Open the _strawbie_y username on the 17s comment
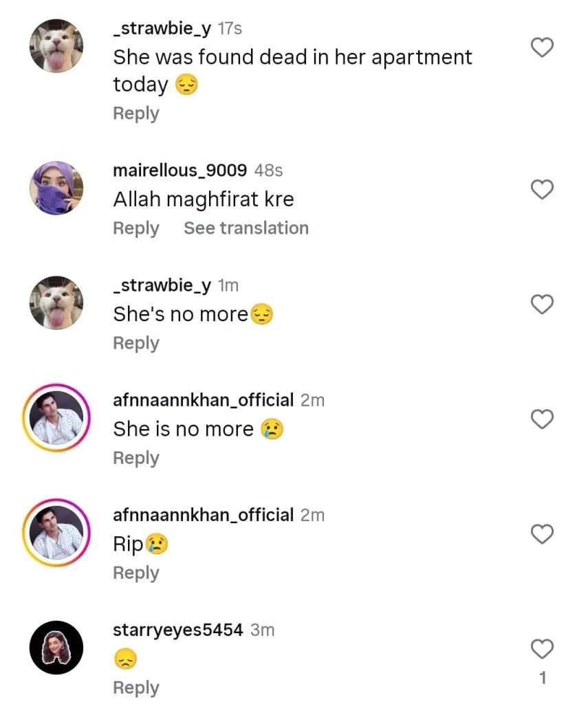 point(162,29)
